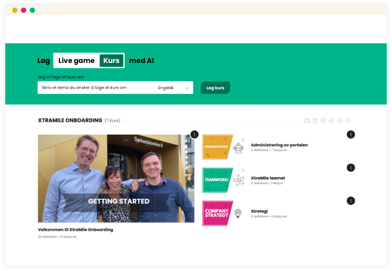Open the Engelsk language dropdown

[173, 88]
